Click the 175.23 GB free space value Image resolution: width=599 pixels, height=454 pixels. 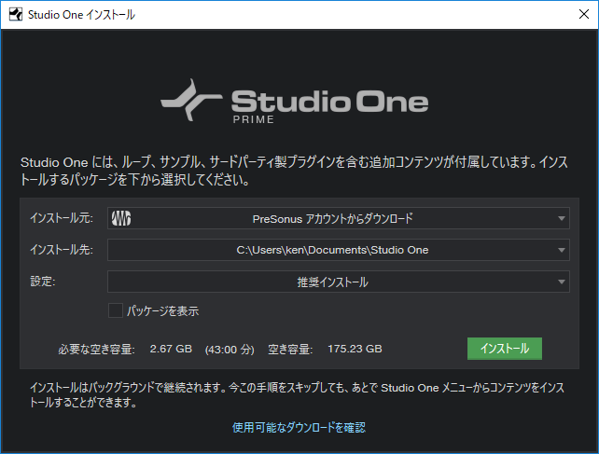tap(355, 349)
